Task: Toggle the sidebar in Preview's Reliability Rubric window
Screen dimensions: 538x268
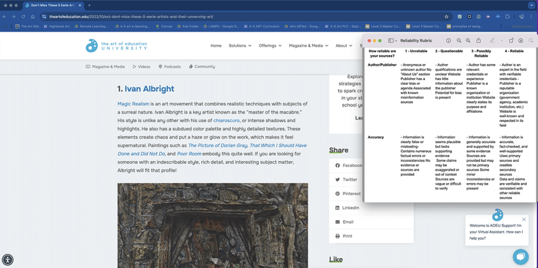Action: pyautogui.click(x=391, y=40)
